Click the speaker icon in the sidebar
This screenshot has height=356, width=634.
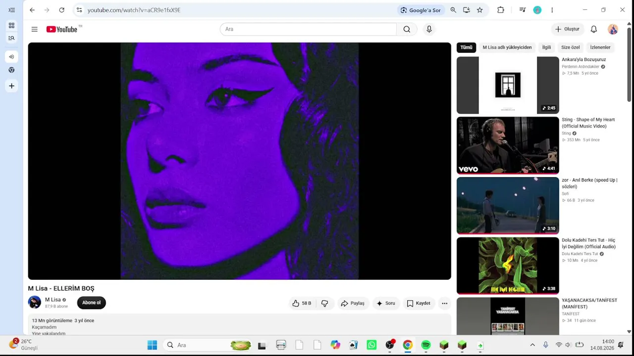pyautogui.click(x=11, y=57)
